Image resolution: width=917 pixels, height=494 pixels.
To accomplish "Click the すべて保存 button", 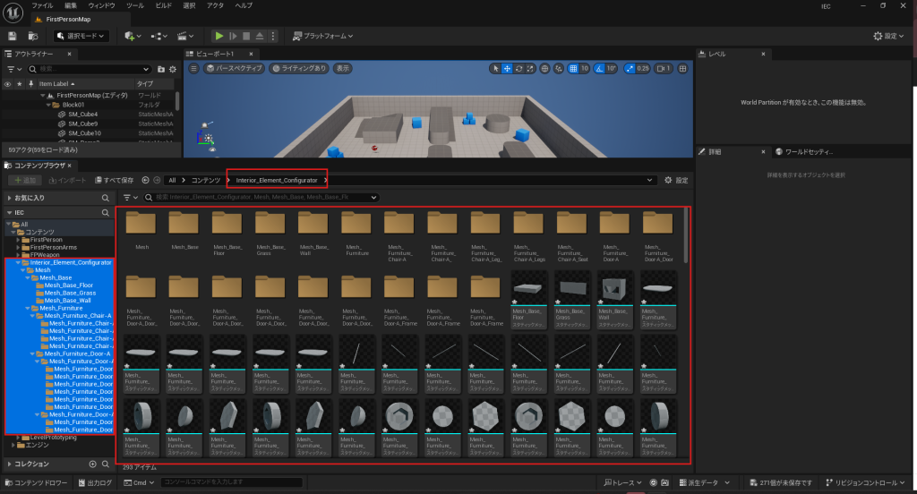I will (x=113, y=180).
